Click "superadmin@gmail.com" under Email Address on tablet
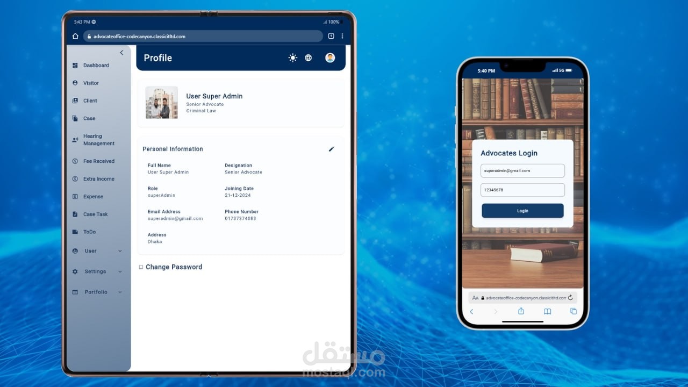 click(175, 219)
